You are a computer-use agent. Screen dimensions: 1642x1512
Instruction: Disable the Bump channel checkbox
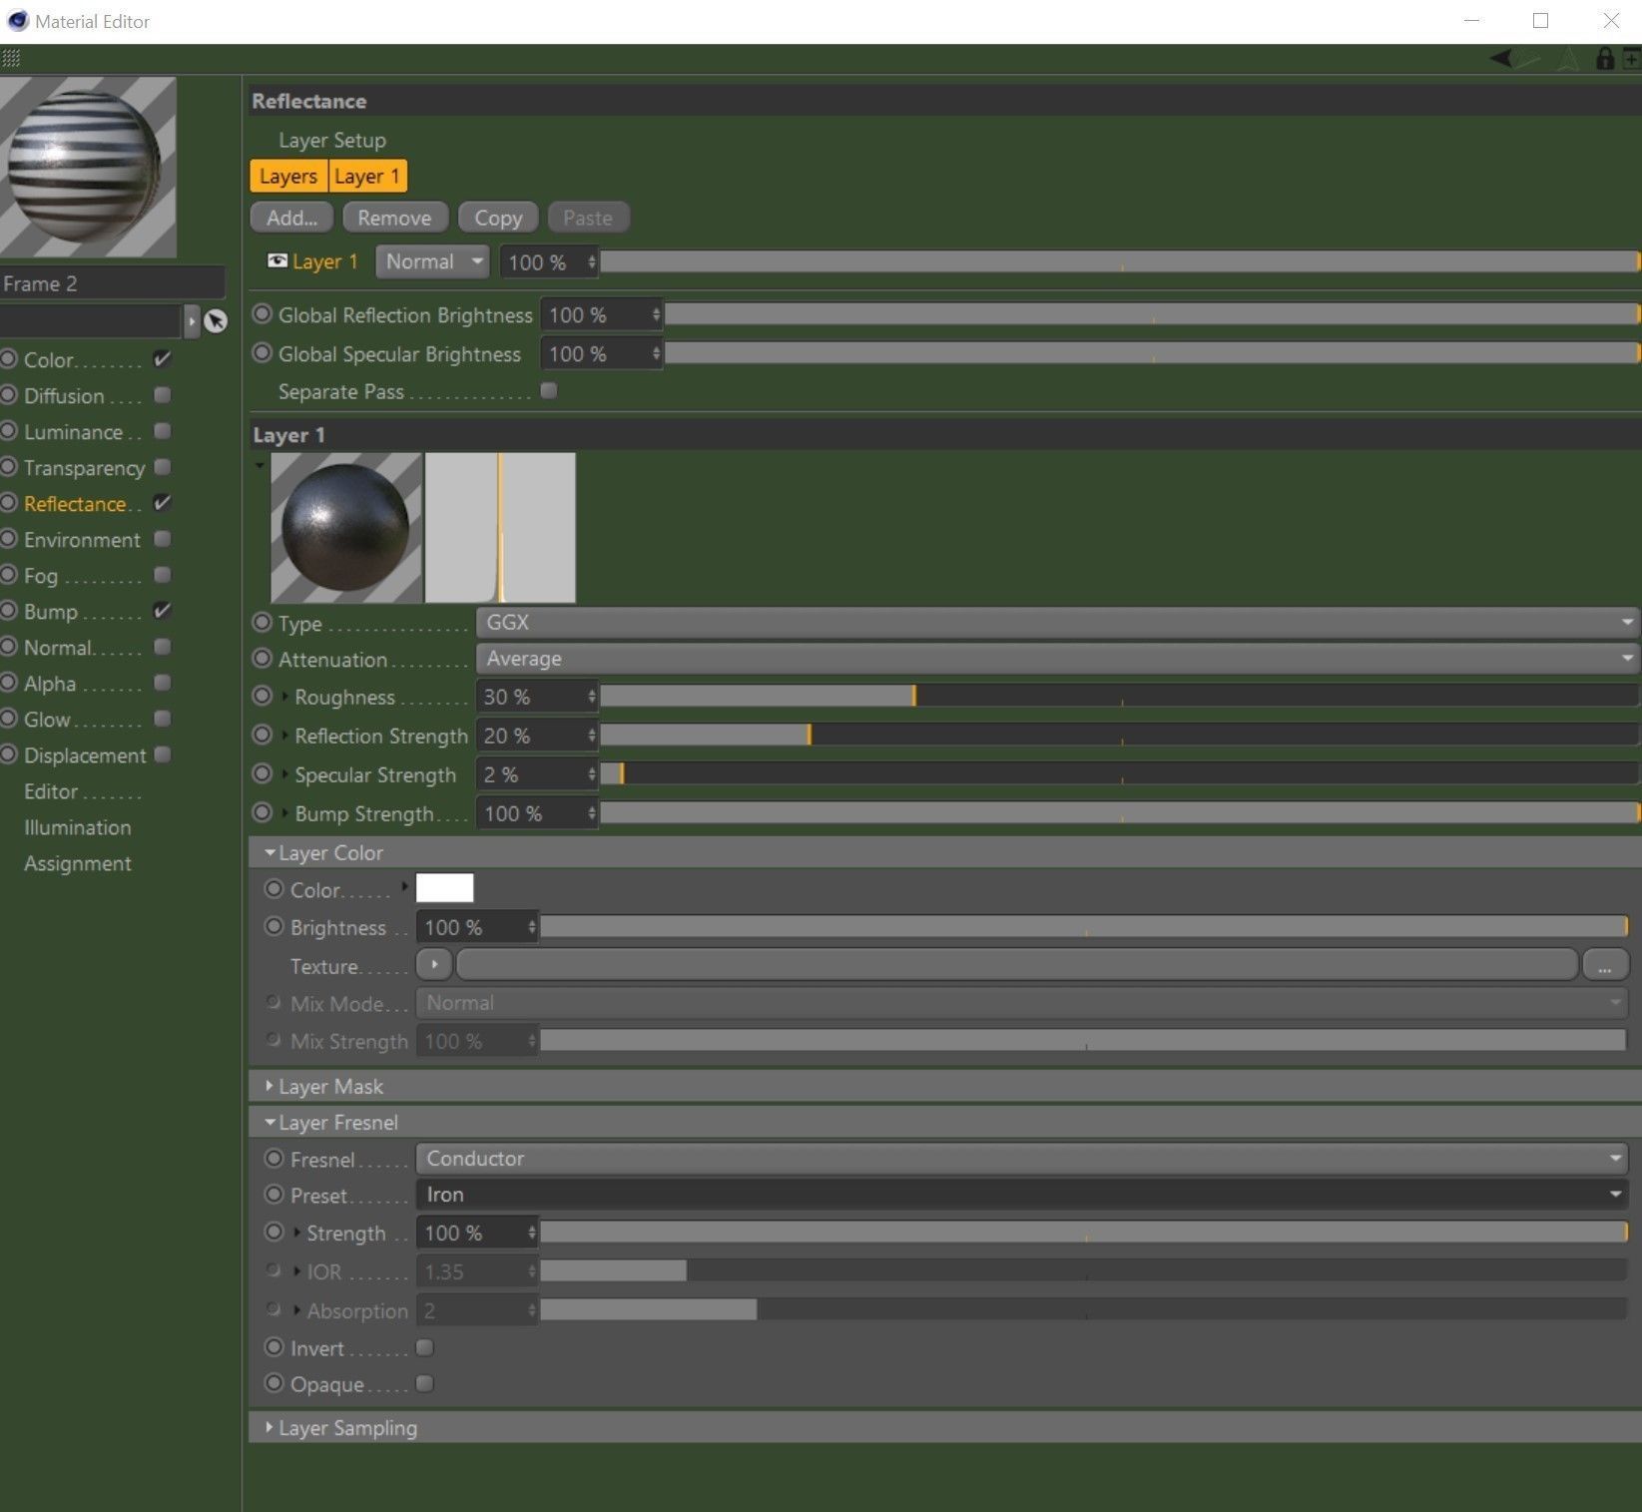[163, 611]
